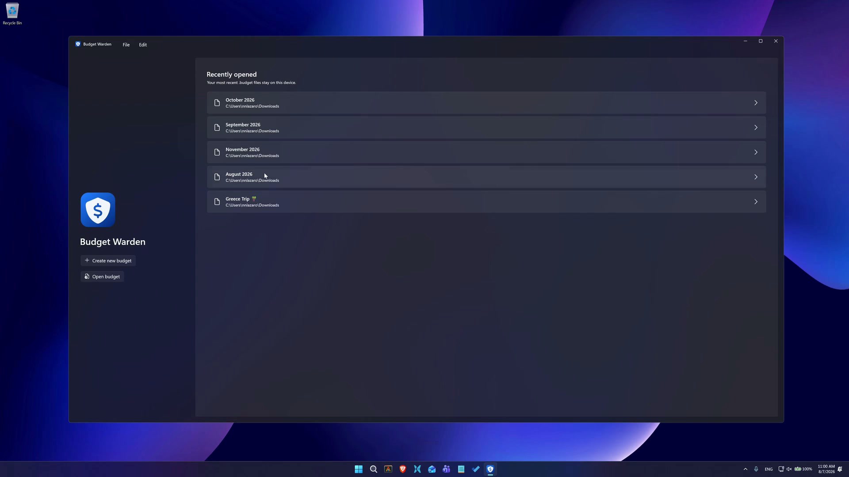
Task: Open the November 2026 budget file
Action: 486,152
